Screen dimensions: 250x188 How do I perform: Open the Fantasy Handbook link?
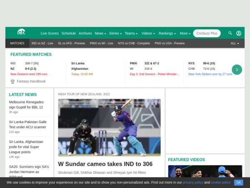31,81
